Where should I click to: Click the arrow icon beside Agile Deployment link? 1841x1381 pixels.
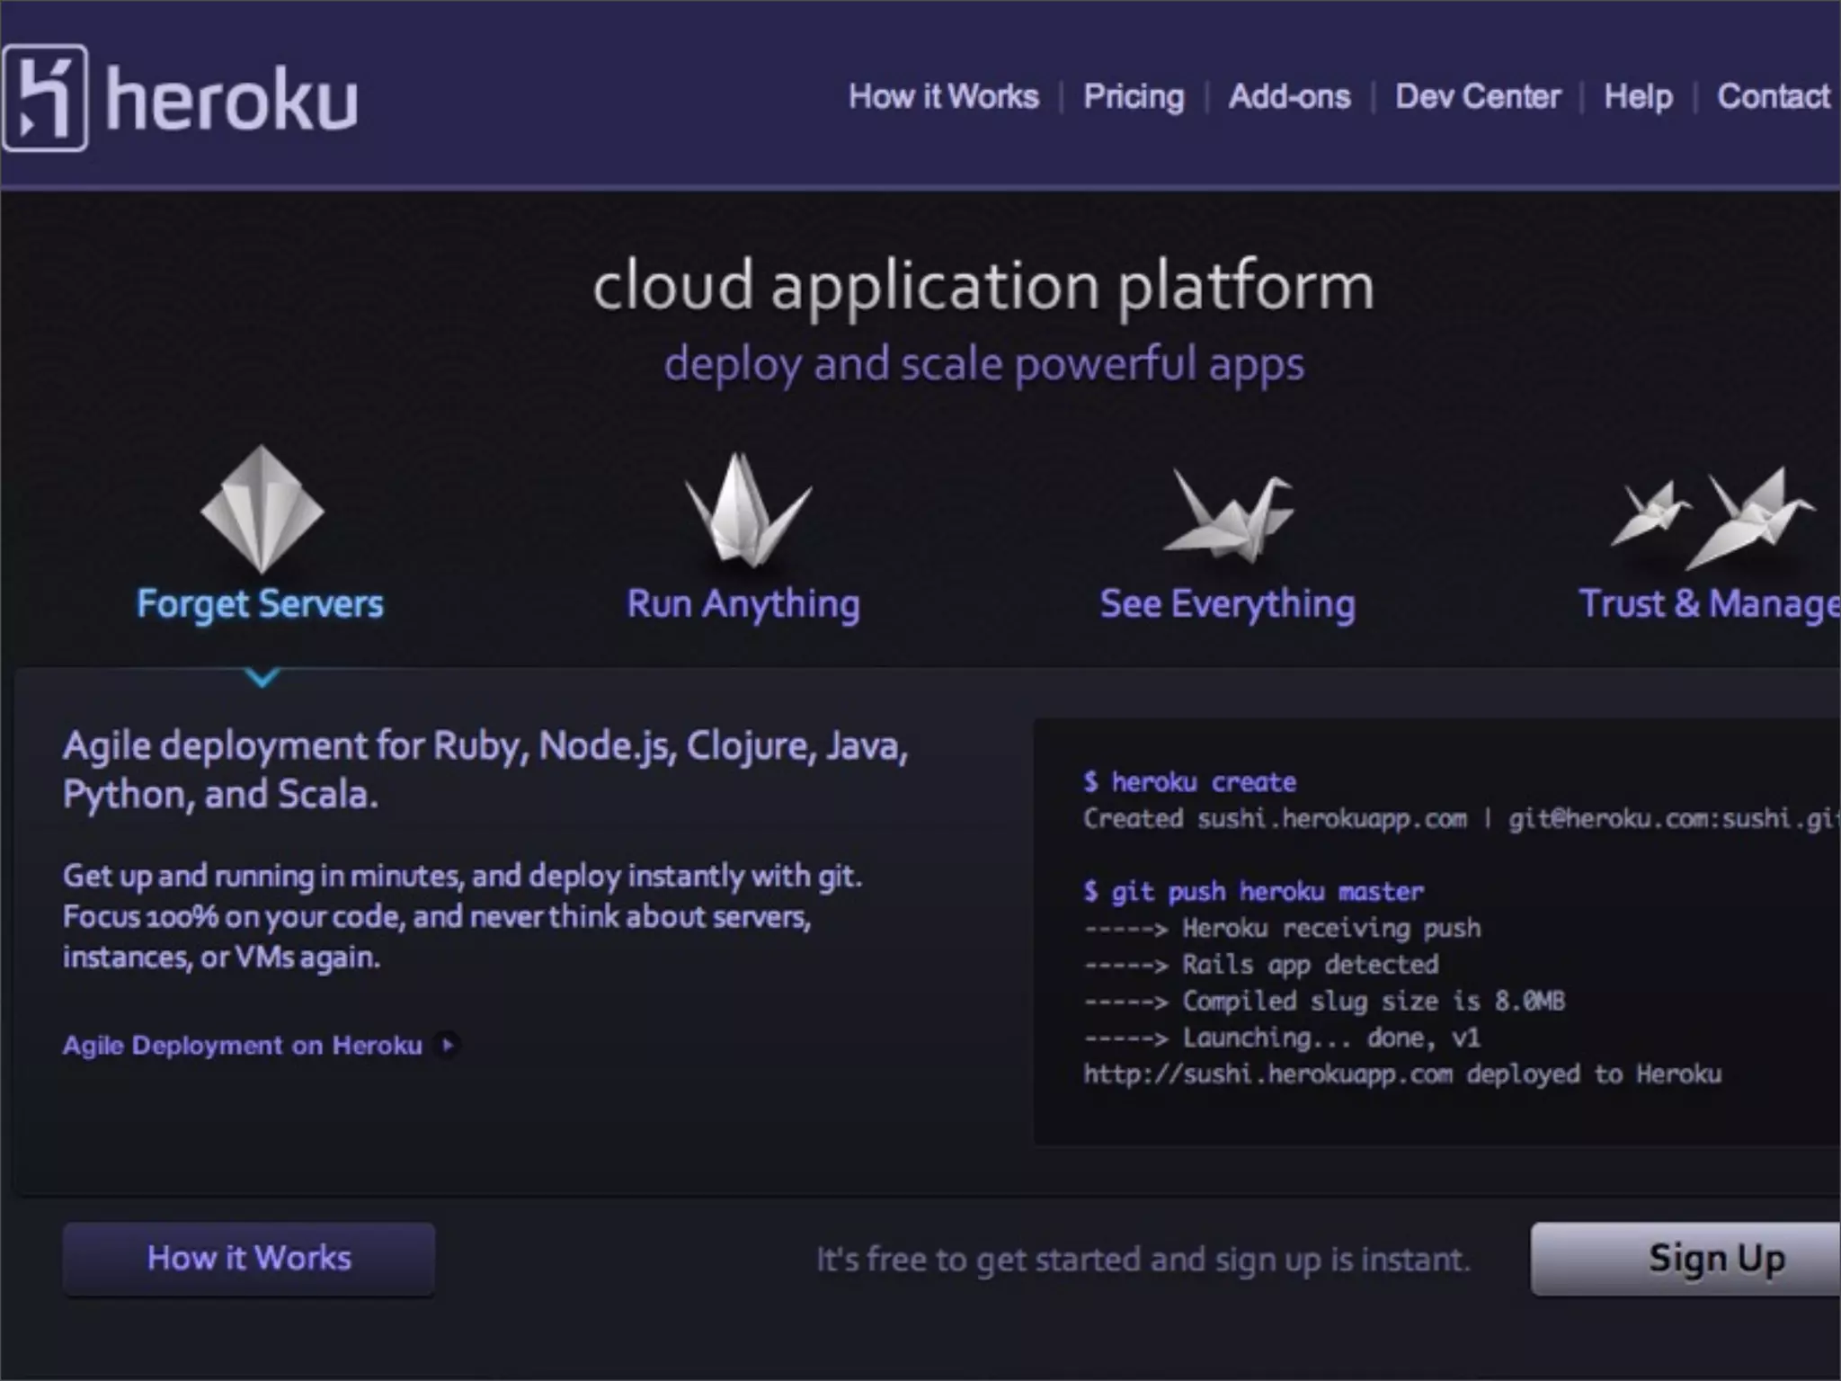point(447,1045)
